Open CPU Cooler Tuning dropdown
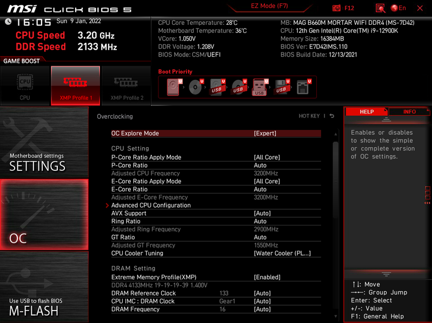The width and height of the screenshot is (432, 323). click(216, 253)
